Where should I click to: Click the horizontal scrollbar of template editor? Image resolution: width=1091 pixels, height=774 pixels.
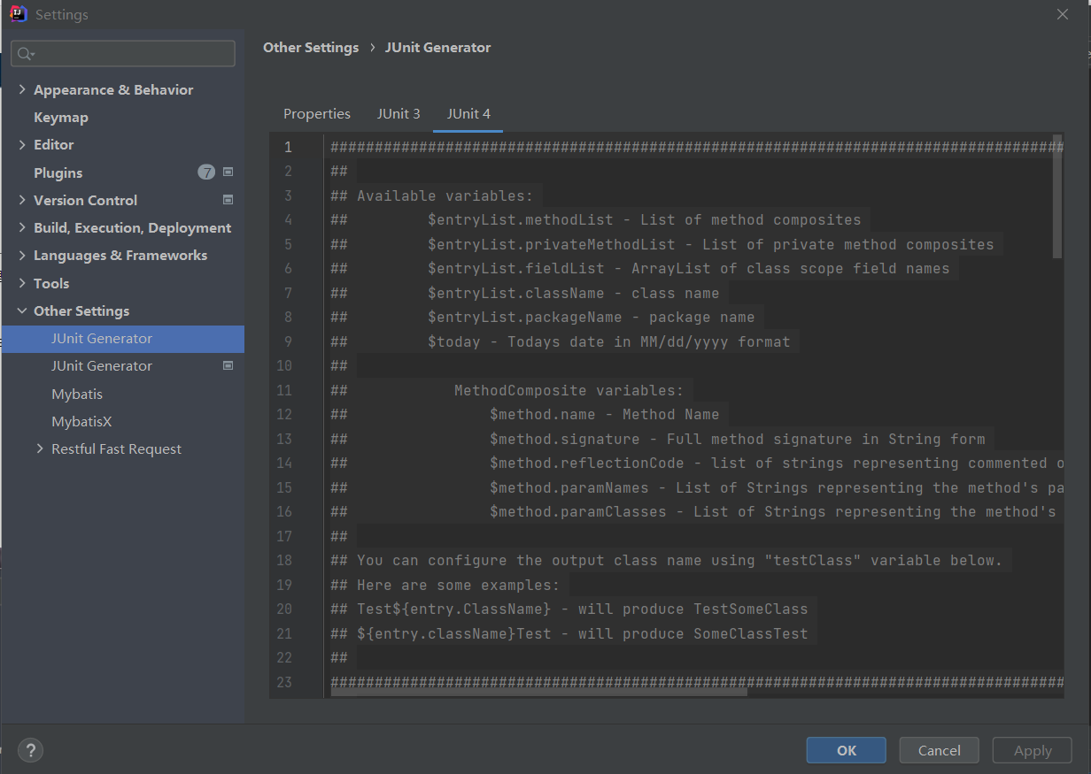[538, 693]
